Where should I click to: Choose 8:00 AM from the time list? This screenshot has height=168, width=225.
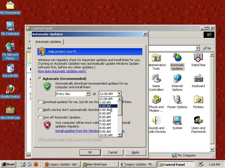point(108,128)
